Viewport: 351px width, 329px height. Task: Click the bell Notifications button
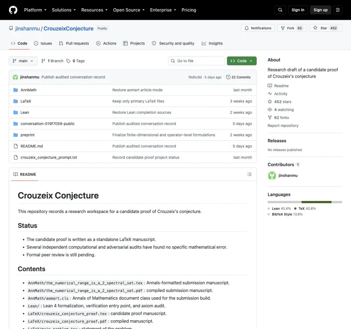click(258, 28)
